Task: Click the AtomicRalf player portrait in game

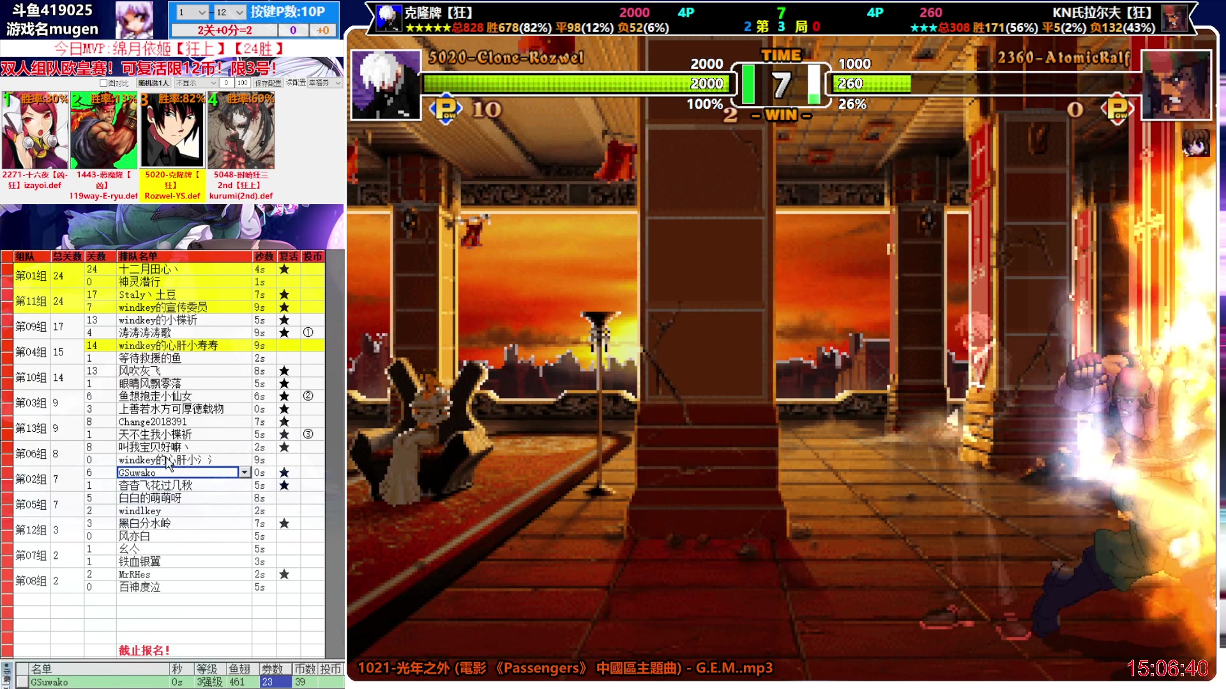Action: [x=1176, y=85]
